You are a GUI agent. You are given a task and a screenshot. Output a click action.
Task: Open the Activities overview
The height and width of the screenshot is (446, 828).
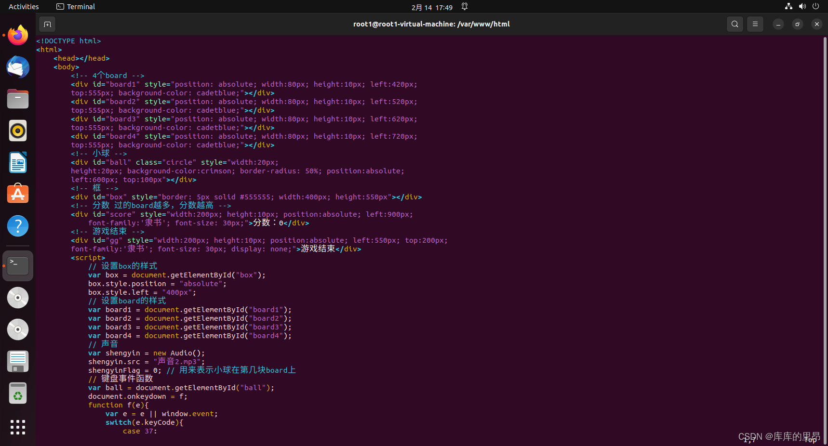click(x=24, y=7)
